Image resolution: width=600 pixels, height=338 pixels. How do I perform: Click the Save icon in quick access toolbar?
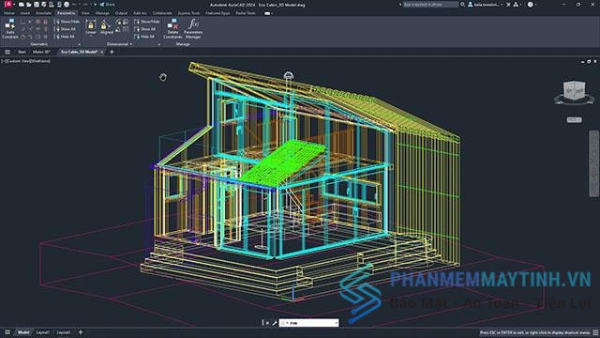[37, 5]
